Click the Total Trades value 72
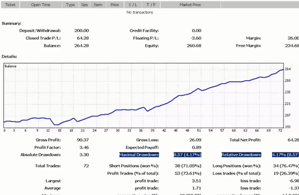 [86, 166]
